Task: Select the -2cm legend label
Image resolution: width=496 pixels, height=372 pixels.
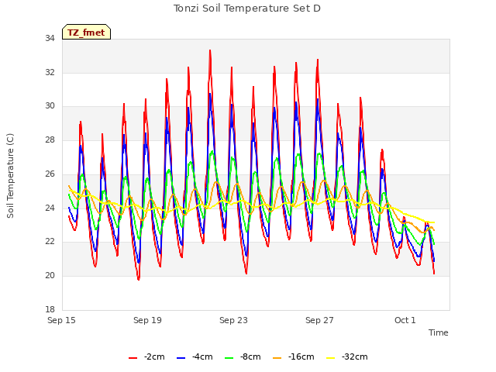Action: point(154,357)
